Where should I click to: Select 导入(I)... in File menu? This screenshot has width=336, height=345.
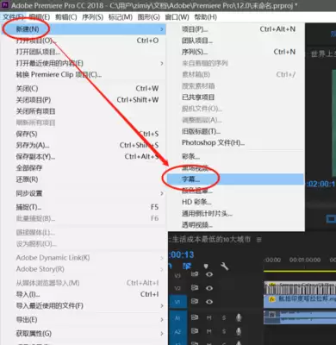coord(84,294)
